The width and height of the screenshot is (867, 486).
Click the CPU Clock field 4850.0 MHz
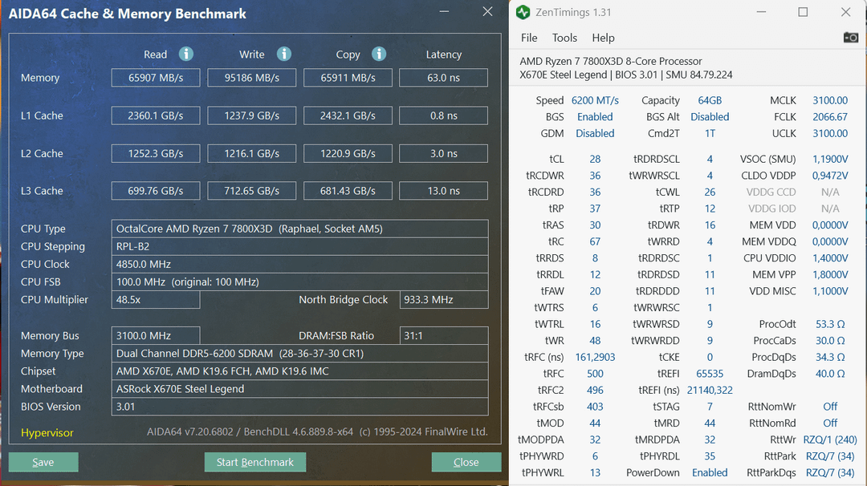[299, 264]
